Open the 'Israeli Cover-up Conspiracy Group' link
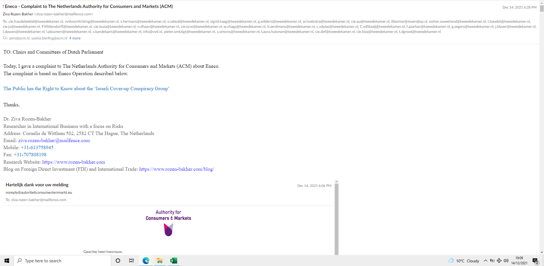The image size is (544, 266). (x=86, y=88)
